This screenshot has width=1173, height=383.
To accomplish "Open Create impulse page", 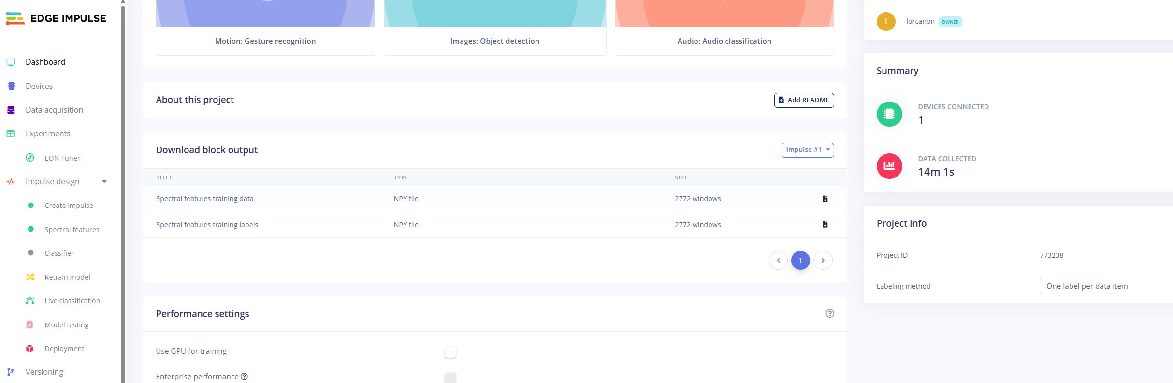I will pos(69,206).
